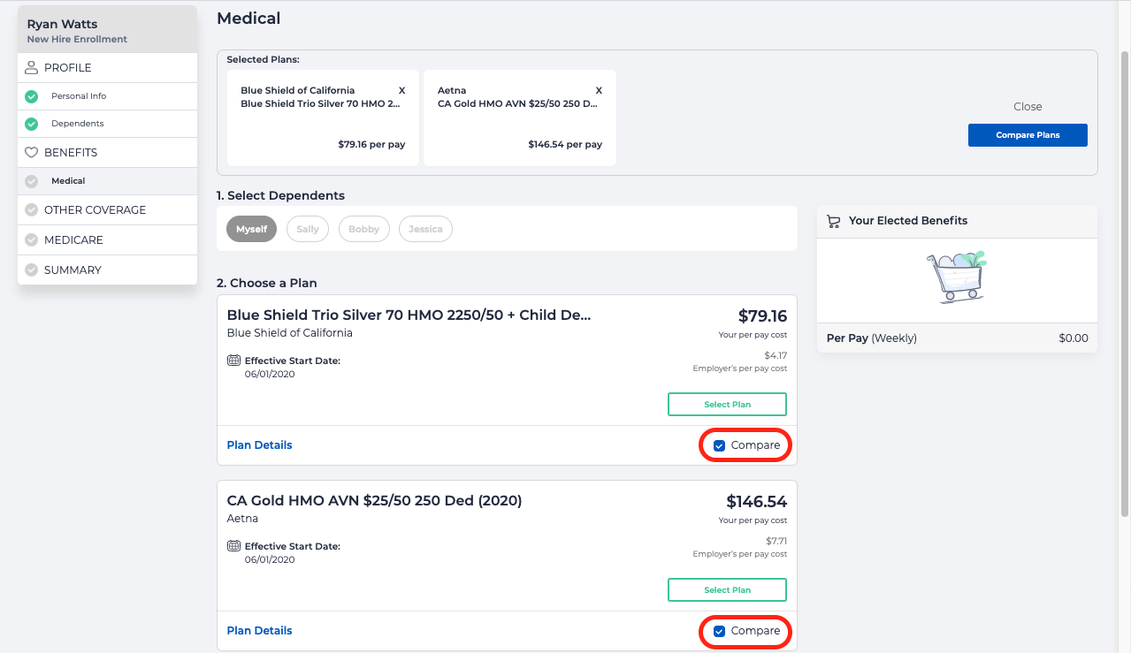Open Summary section in sidebar
The image size is (1131, 653).
[x=73, y=270]
